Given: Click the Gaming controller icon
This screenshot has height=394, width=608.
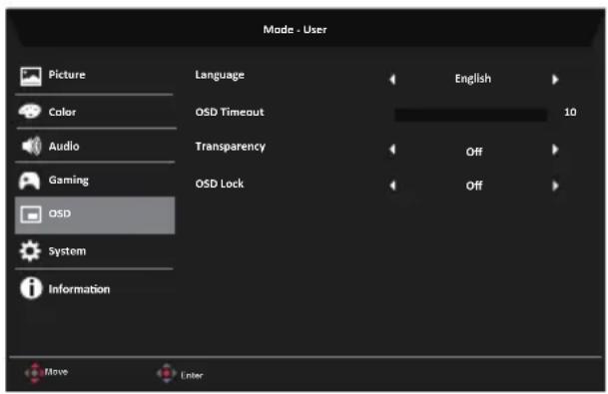Looking at the screenshot, I should (x=30, y=181).
